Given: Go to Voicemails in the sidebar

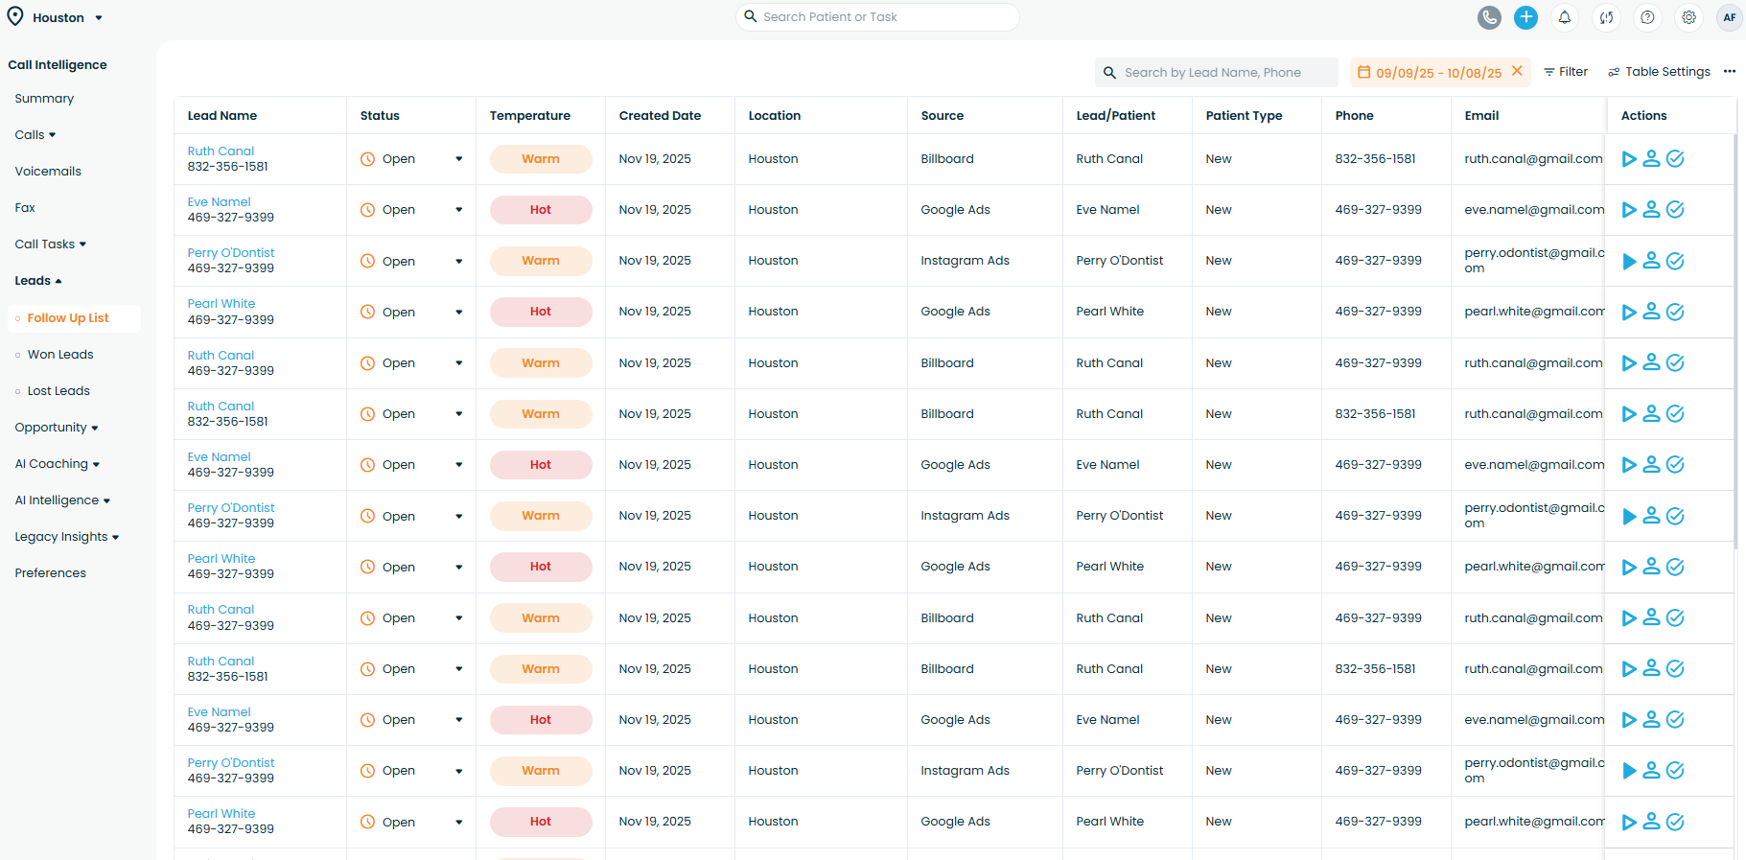Looking at the screenshot, I should 48,172.
